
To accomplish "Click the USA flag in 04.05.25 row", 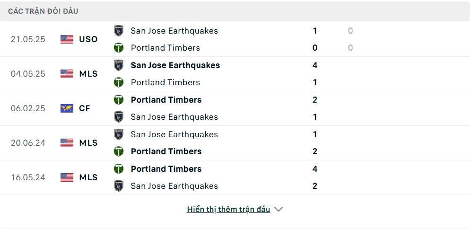I will click(67, 74).
